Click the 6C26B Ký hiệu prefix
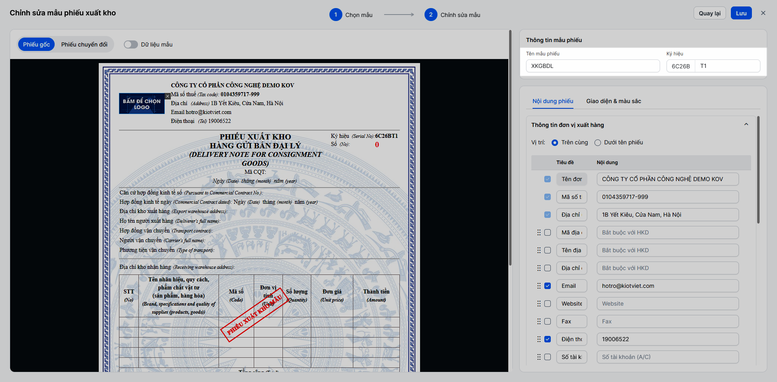The image size is (777, 382). pyautogui.click(x=681, y=66)
